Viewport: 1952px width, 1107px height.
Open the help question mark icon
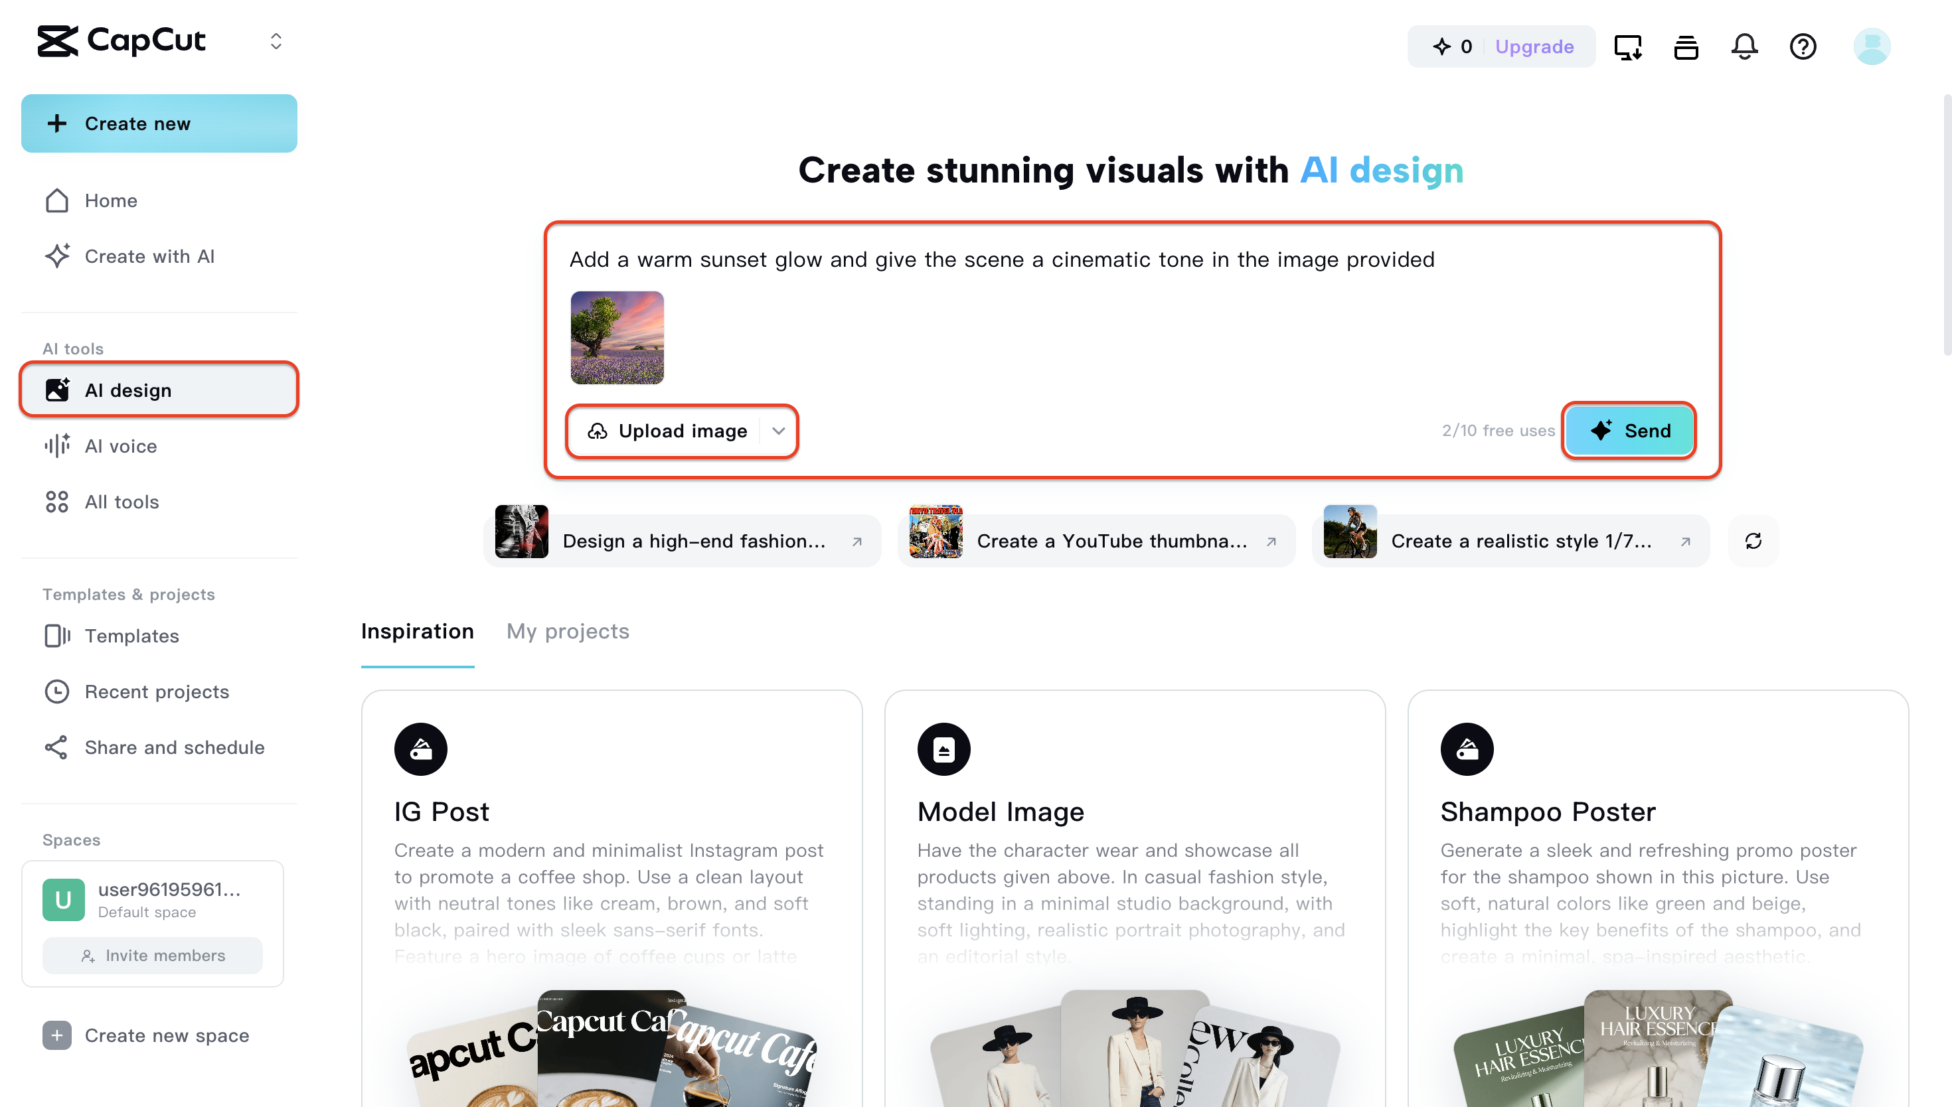[x=1803, y=47]
